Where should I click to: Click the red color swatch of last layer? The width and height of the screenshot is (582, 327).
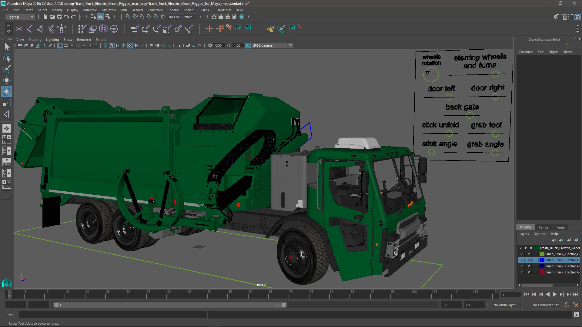point(542,272)
